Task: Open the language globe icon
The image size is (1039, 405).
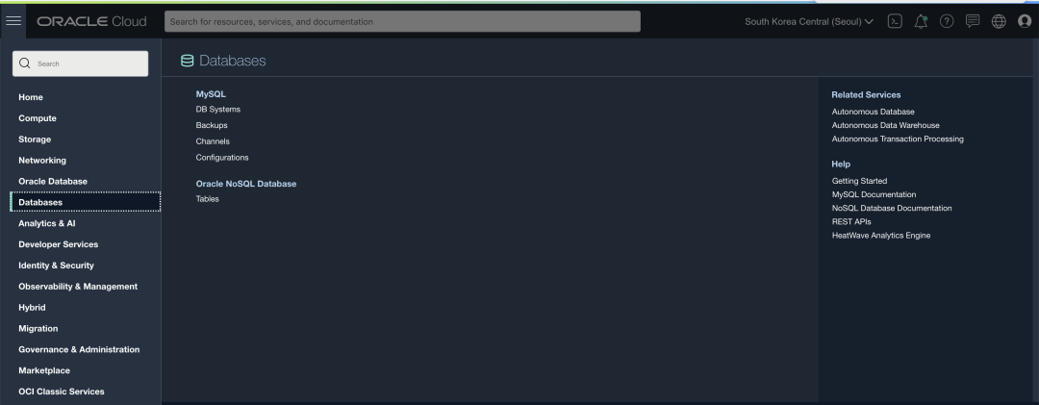Action: [999, 21]
